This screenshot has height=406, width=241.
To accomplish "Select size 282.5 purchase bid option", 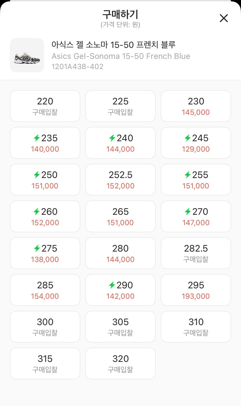I will pyautogui.click(x=196, y=253).
